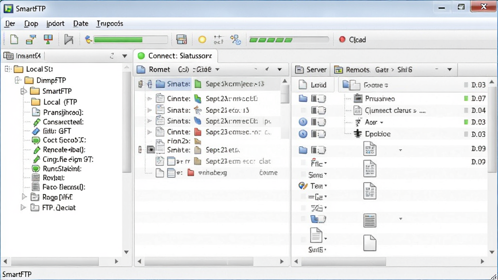This screenshot has height=280, width=498.
Task: Click the remote pane scroll-down arrow
Action: [x=492, y=252]
